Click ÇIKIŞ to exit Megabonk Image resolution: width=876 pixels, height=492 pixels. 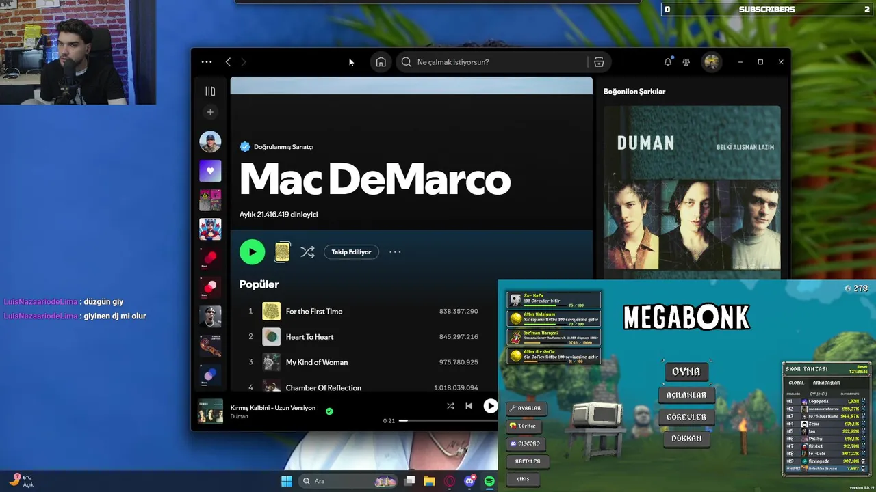coord(523,479)
